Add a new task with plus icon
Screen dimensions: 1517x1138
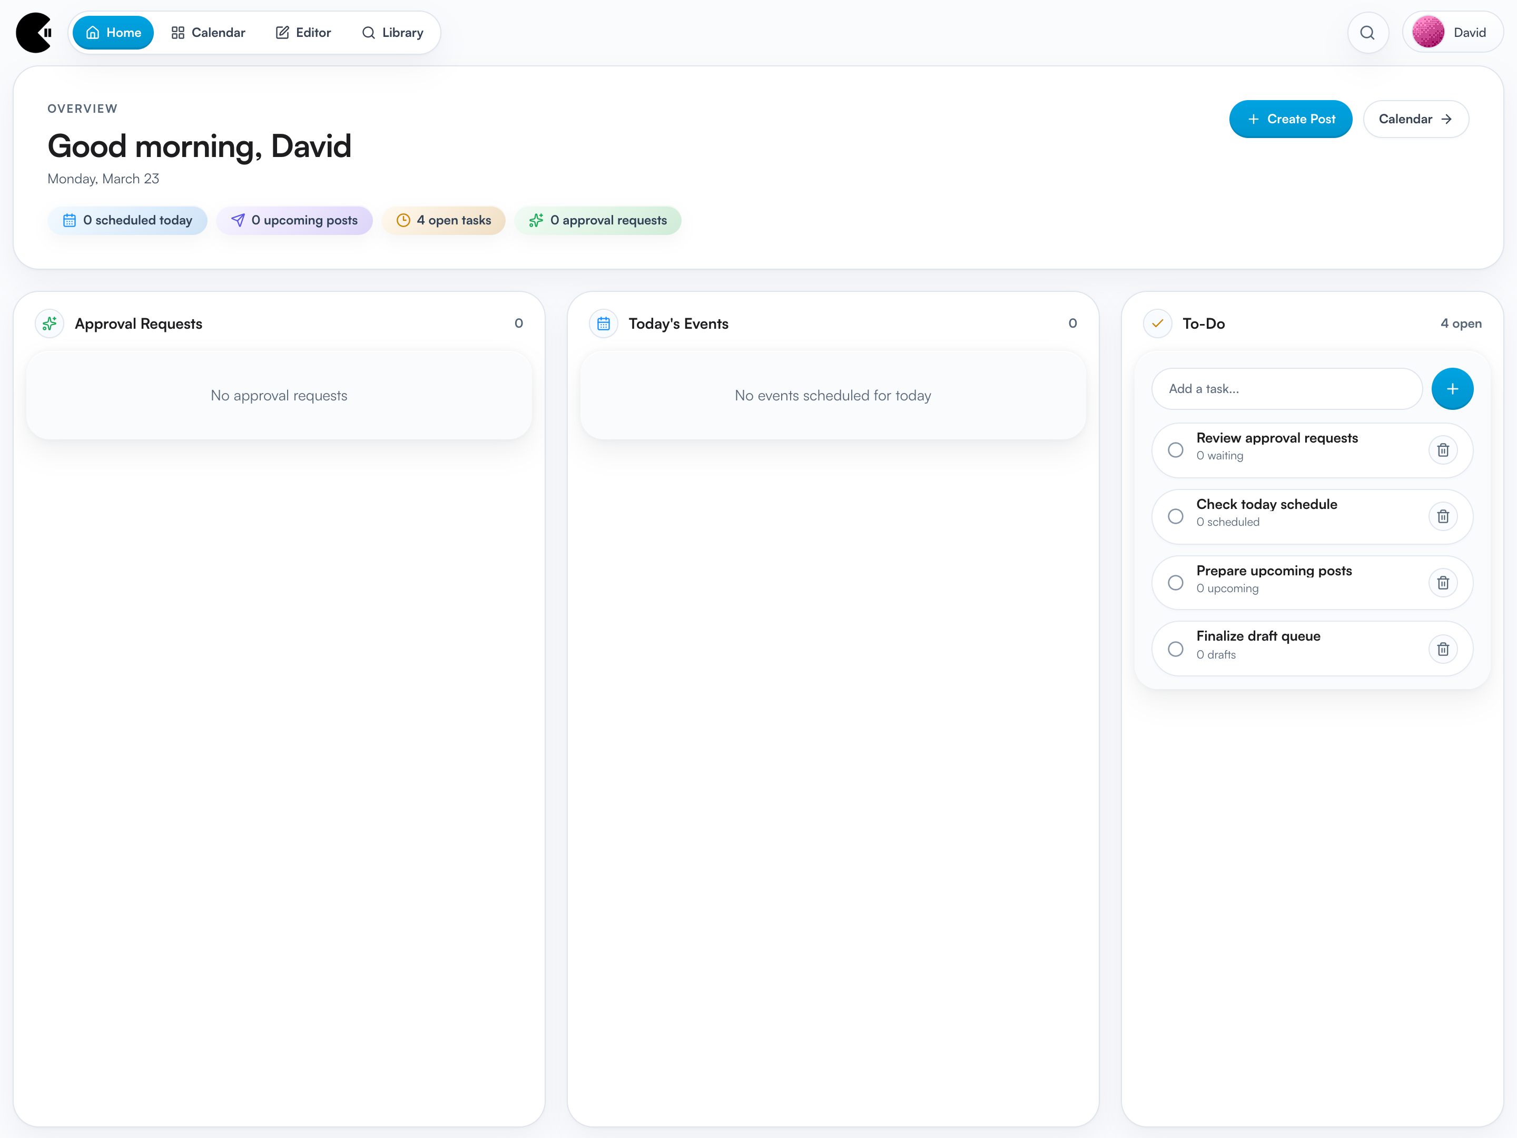point(1452,388)
